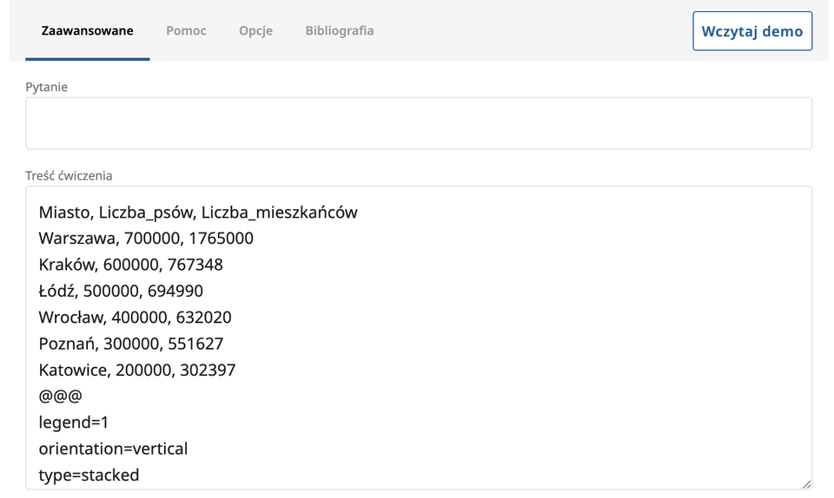Click the @@@ separator line

point(60,396)
